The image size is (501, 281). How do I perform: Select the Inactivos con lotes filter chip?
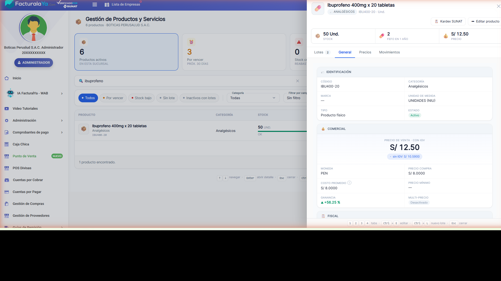199,98
